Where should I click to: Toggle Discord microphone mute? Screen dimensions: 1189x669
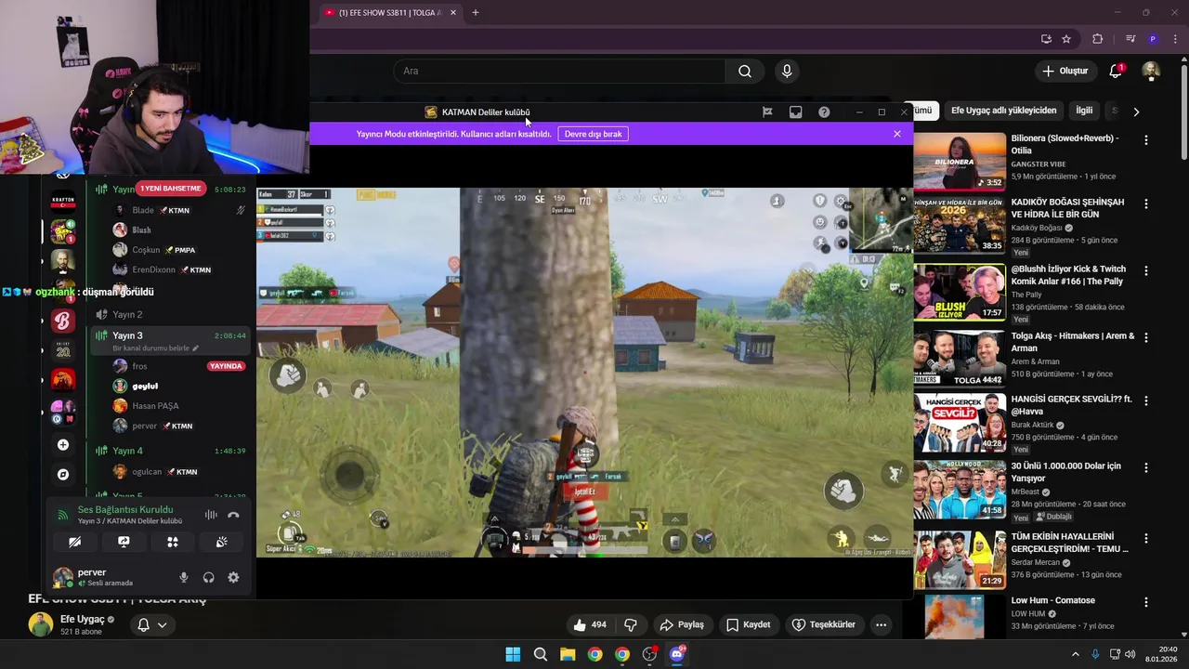pyautogui.click(x=183, y=577)
